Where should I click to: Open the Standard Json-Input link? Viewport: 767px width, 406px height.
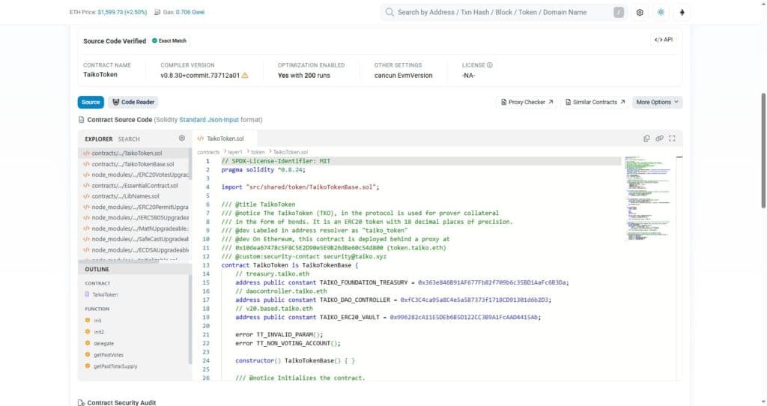(x=209, y=120)
